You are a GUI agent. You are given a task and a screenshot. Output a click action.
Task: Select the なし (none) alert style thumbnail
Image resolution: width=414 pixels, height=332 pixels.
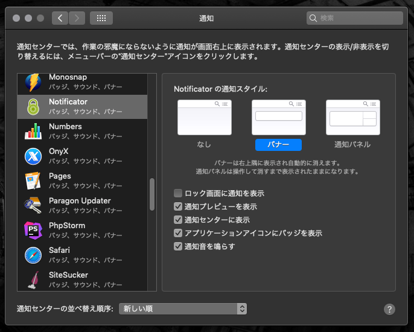tap(205, 118)
